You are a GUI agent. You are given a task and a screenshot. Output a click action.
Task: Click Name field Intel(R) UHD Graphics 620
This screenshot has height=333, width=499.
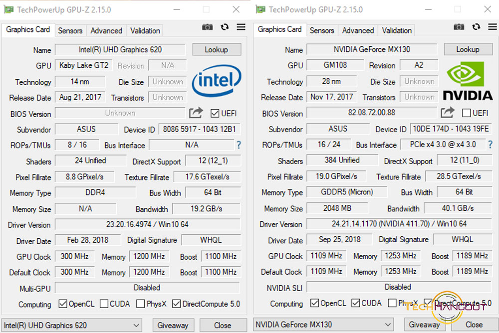click(x=120, y=50)
